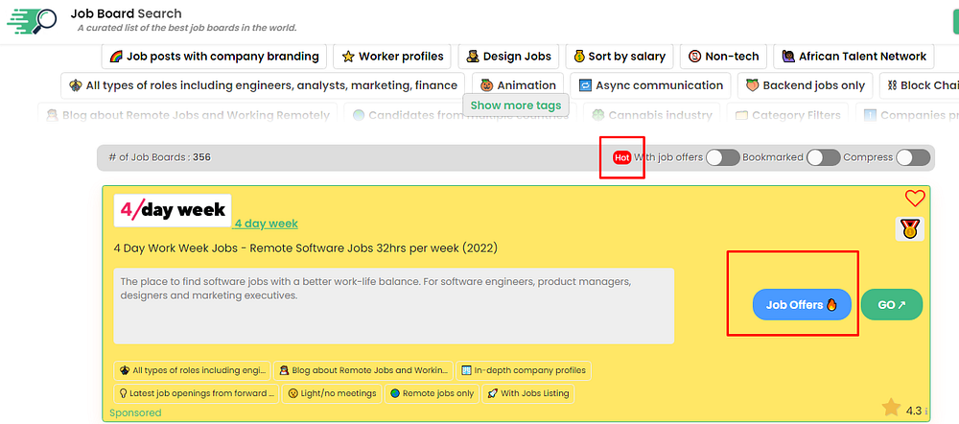The width and height of the screenshot is (959, 424).
Task: Click the 4/day week logo image
Action: click(173, 210)
